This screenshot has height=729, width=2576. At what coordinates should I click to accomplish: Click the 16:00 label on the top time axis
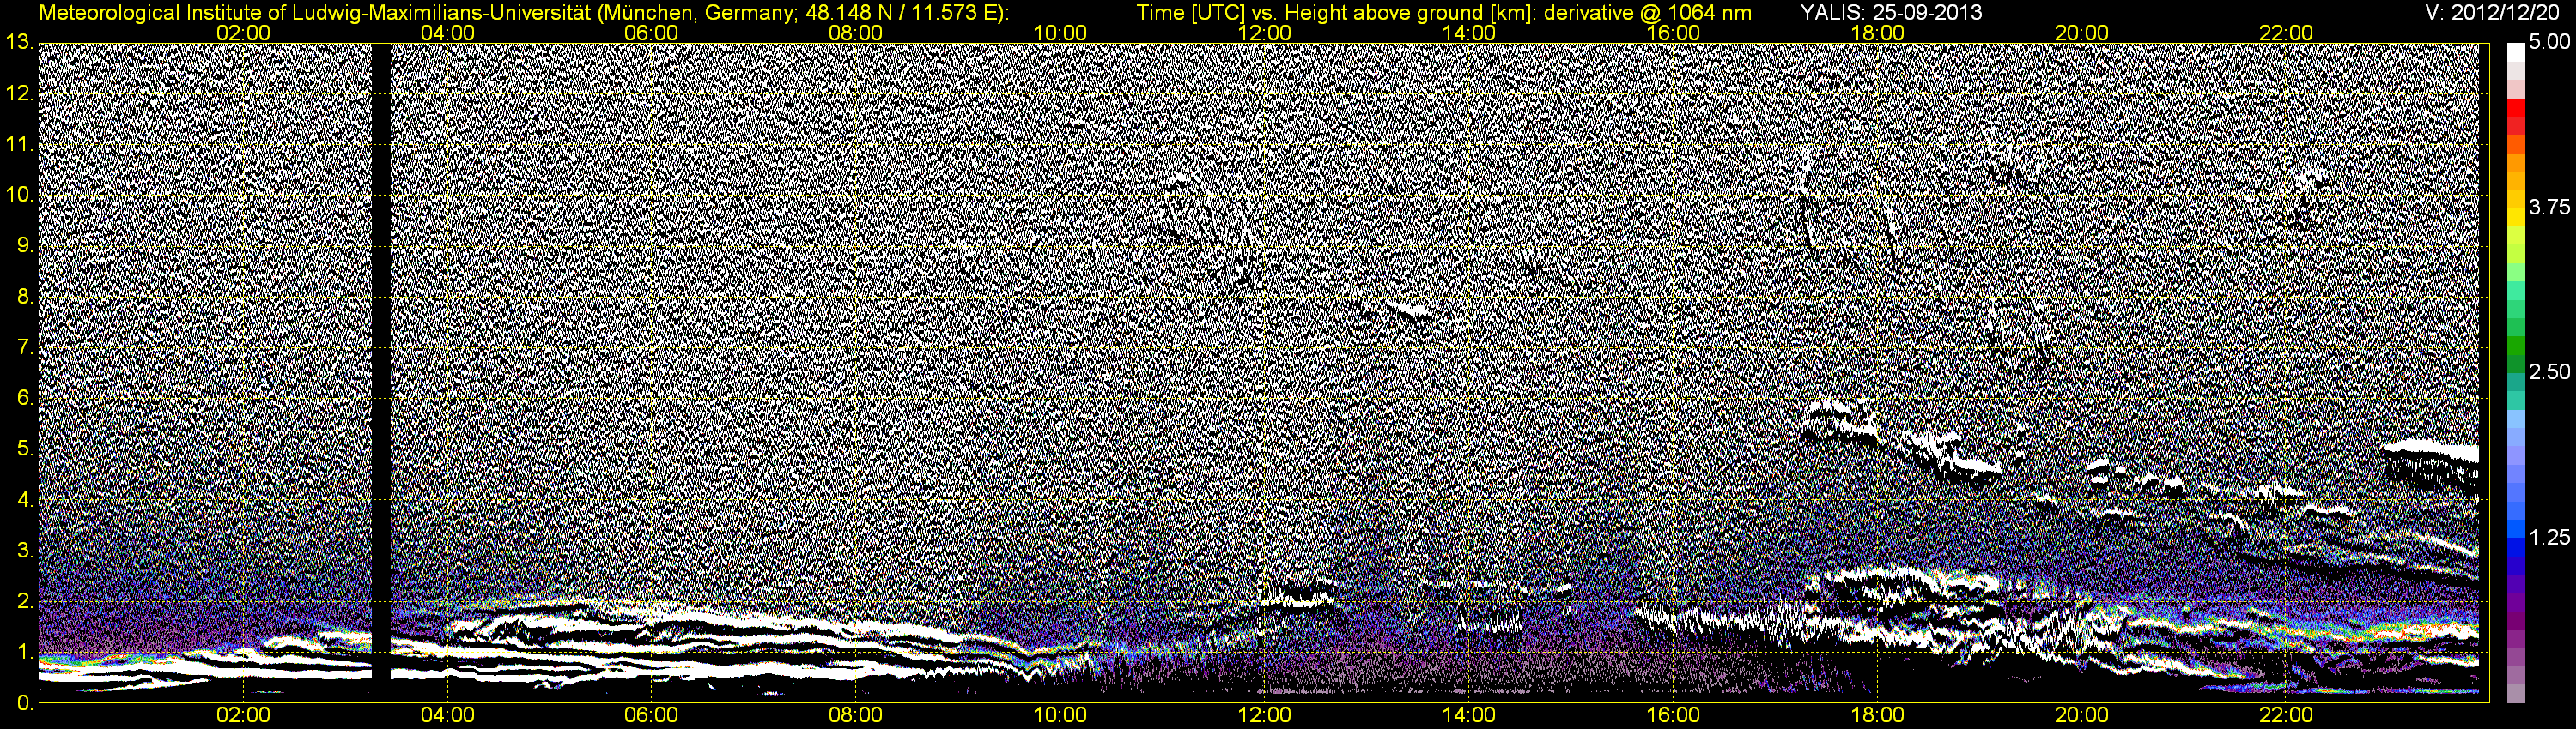1673,33
